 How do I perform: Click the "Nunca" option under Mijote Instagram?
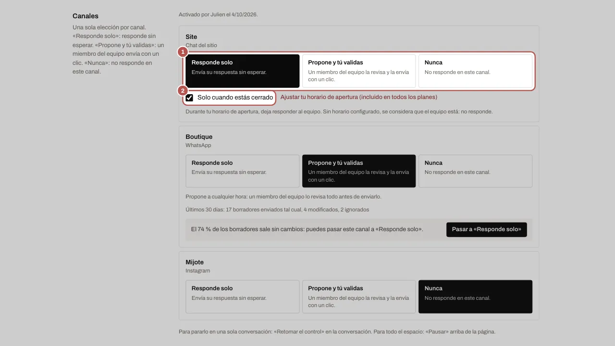pos(475,297)
